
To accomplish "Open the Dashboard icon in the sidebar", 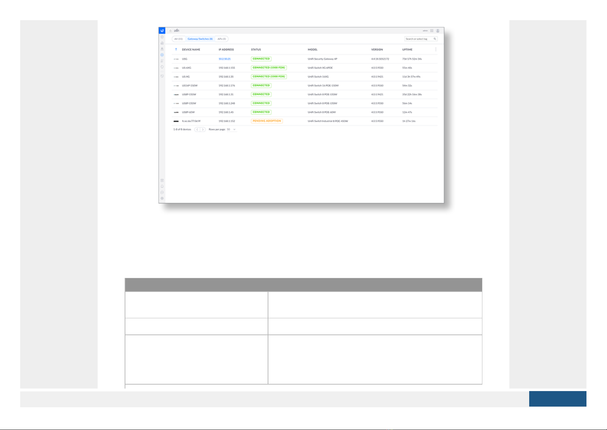I will tap(162, 37).
